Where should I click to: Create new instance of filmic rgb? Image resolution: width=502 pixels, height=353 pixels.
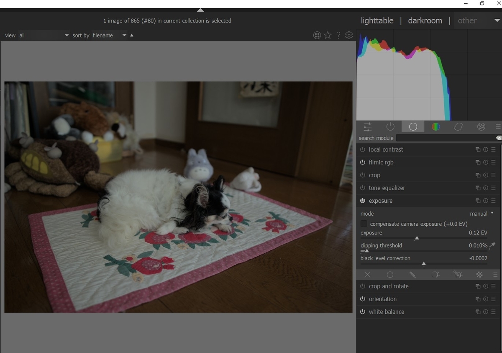[478, 162]
